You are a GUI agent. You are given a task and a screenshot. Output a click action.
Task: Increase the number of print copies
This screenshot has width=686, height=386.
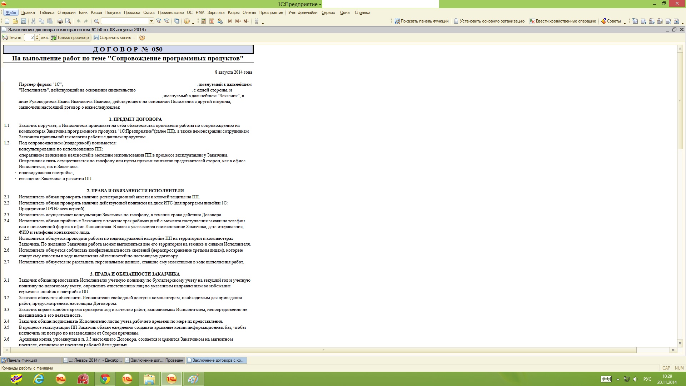[x=38, y=36]
